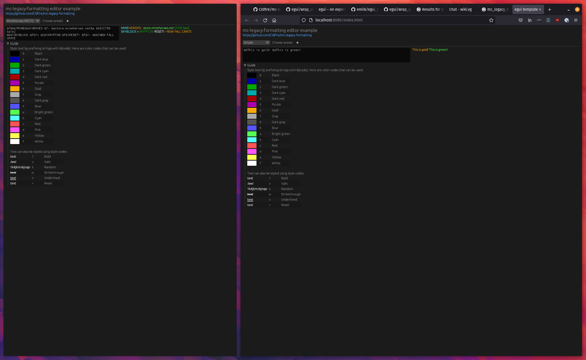586x360 pixels.
Task: Open a new browser tab
Action: (549, 9)
